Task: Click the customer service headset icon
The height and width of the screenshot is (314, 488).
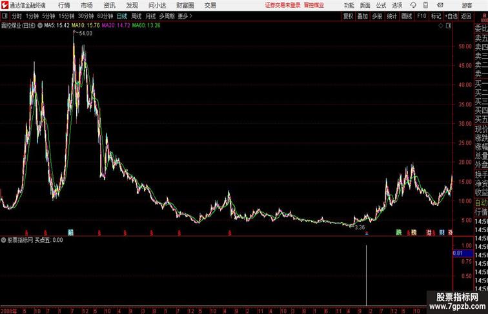Action: click(x=413, y=5)
